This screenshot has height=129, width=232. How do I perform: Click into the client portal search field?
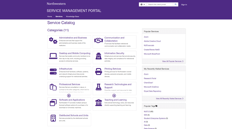tap(160, 5)
